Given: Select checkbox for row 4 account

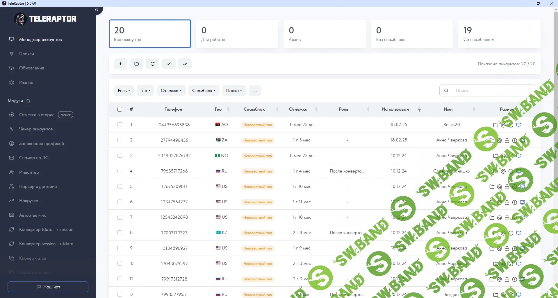Looking at the screenshot, I should (x=120, y=171).
